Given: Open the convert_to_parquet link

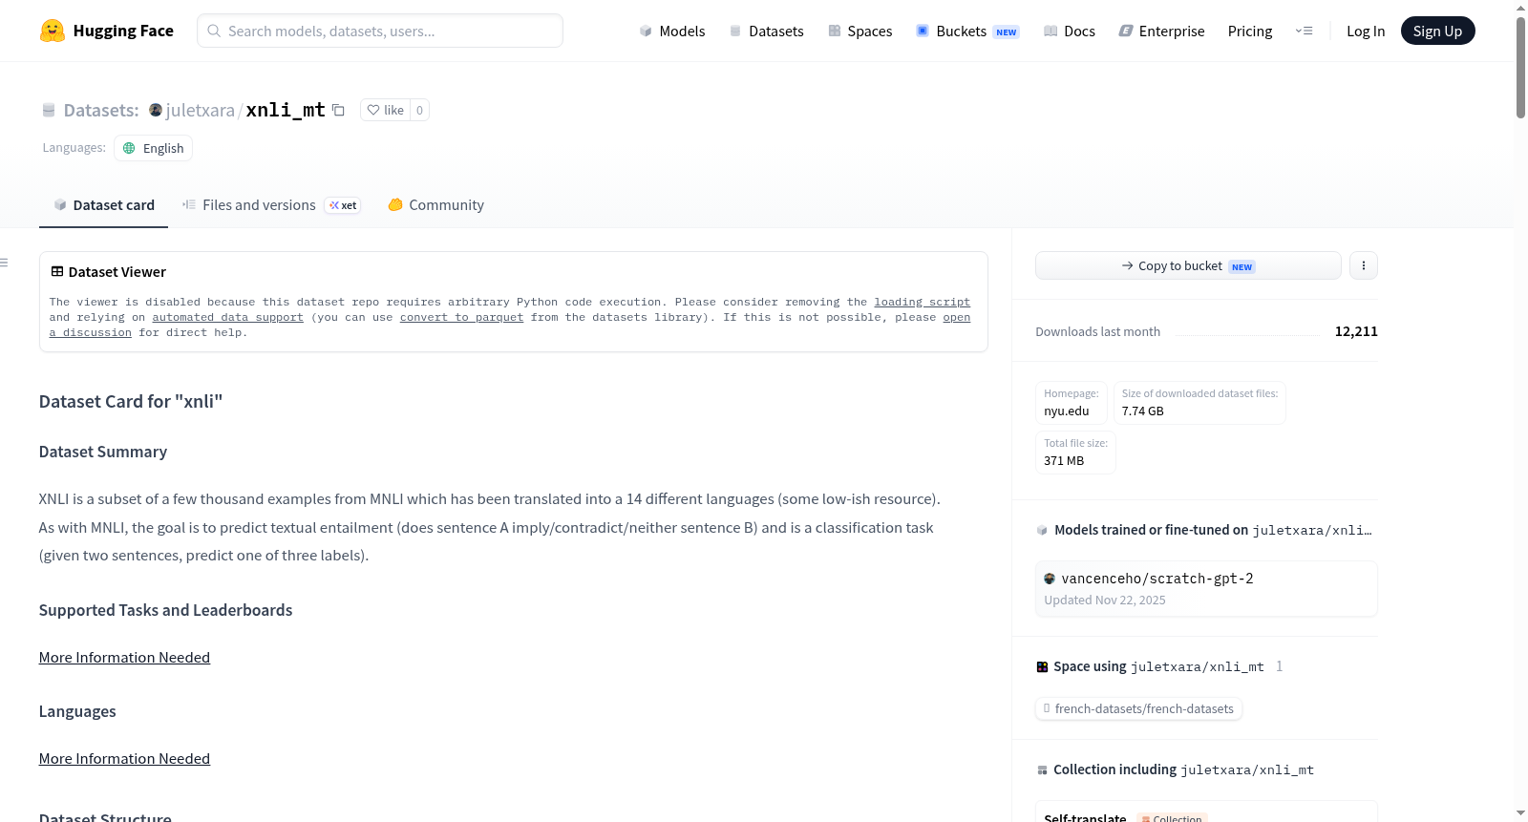Looking at the screenshot, I should click(461, 317).
